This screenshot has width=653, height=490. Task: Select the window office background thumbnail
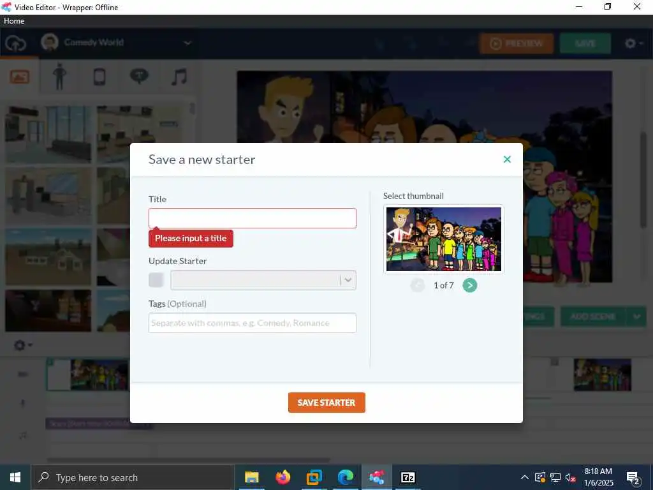(x=48, y=134)
